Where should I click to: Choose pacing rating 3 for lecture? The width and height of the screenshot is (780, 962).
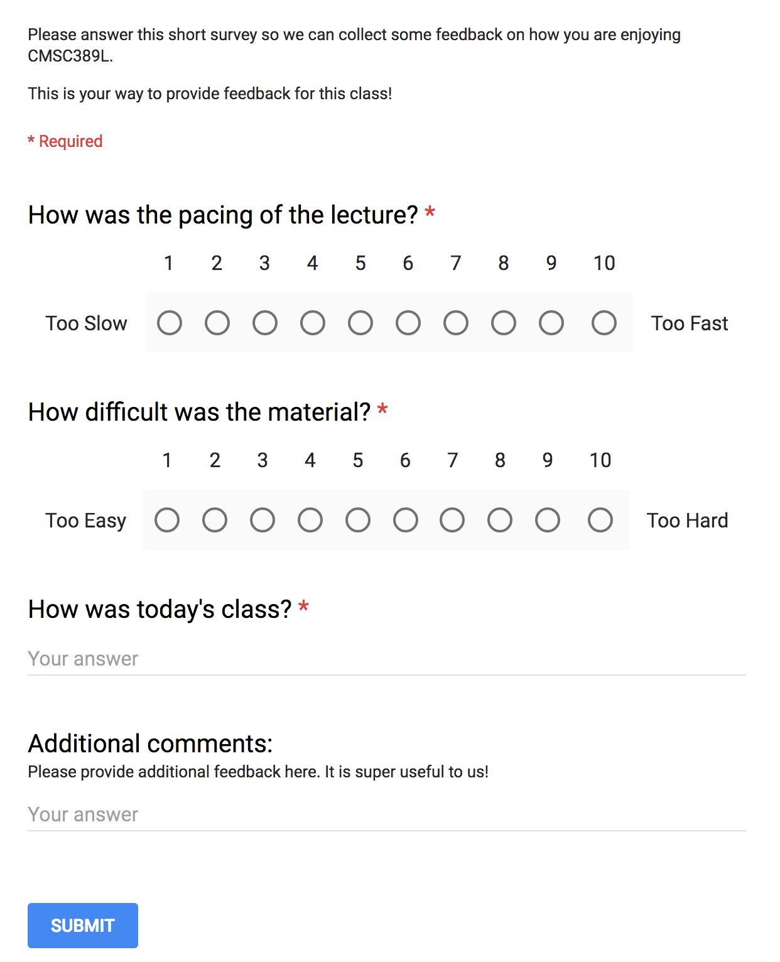(265, 323)
